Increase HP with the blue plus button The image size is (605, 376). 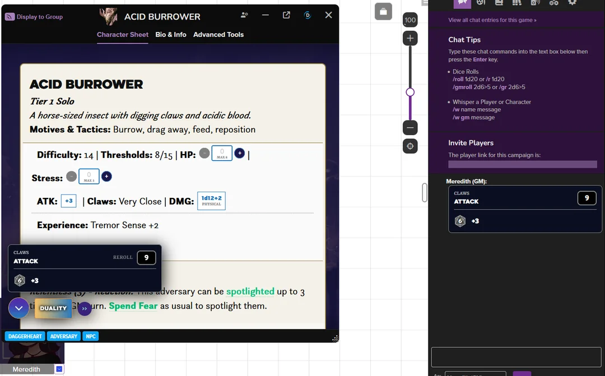(240, 152)
